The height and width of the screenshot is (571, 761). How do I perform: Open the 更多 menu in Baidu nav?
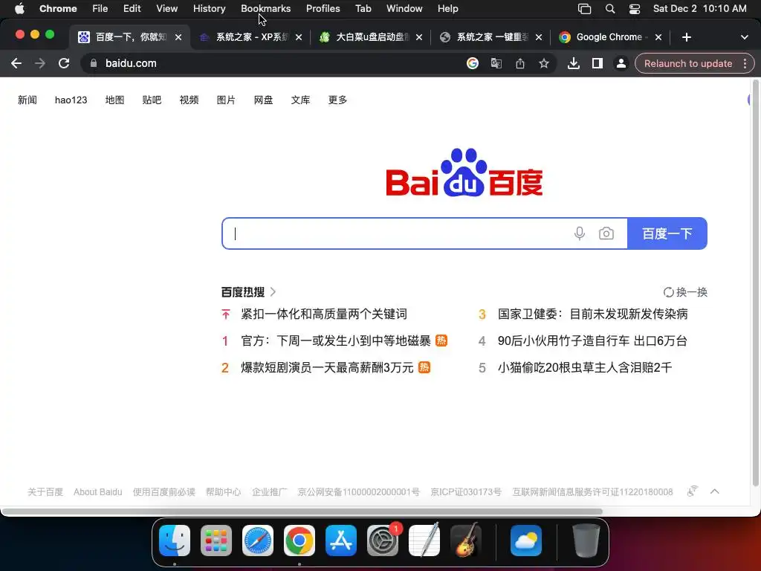[x=337, y=100]
